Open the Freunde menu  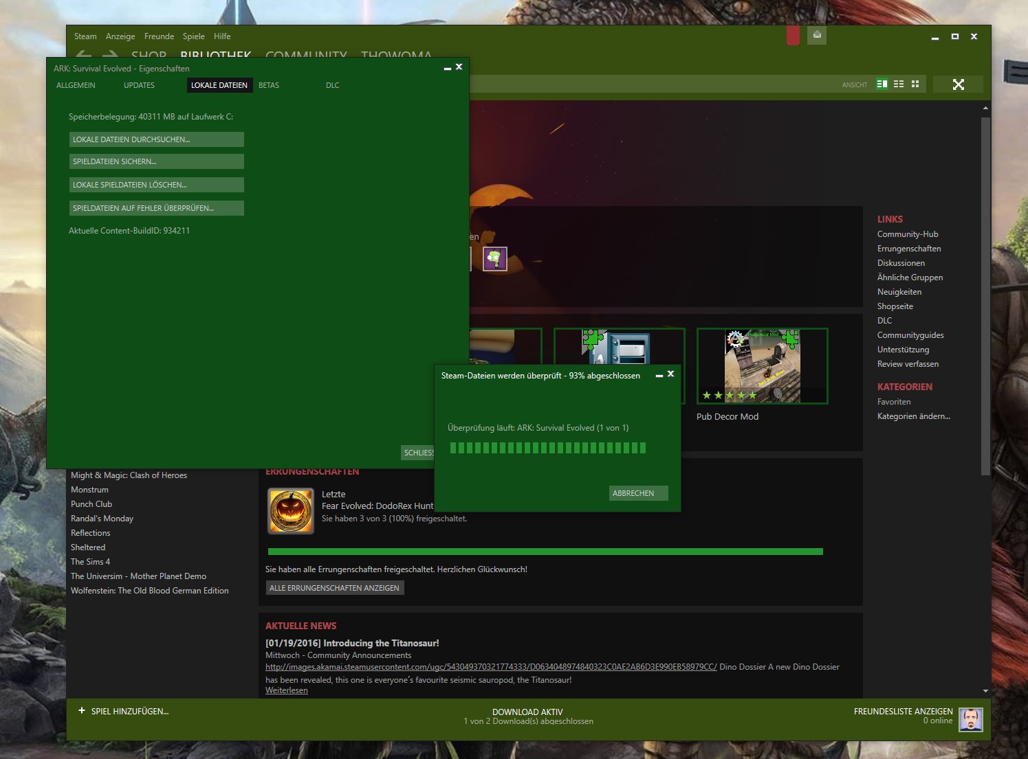coord(159,36)
